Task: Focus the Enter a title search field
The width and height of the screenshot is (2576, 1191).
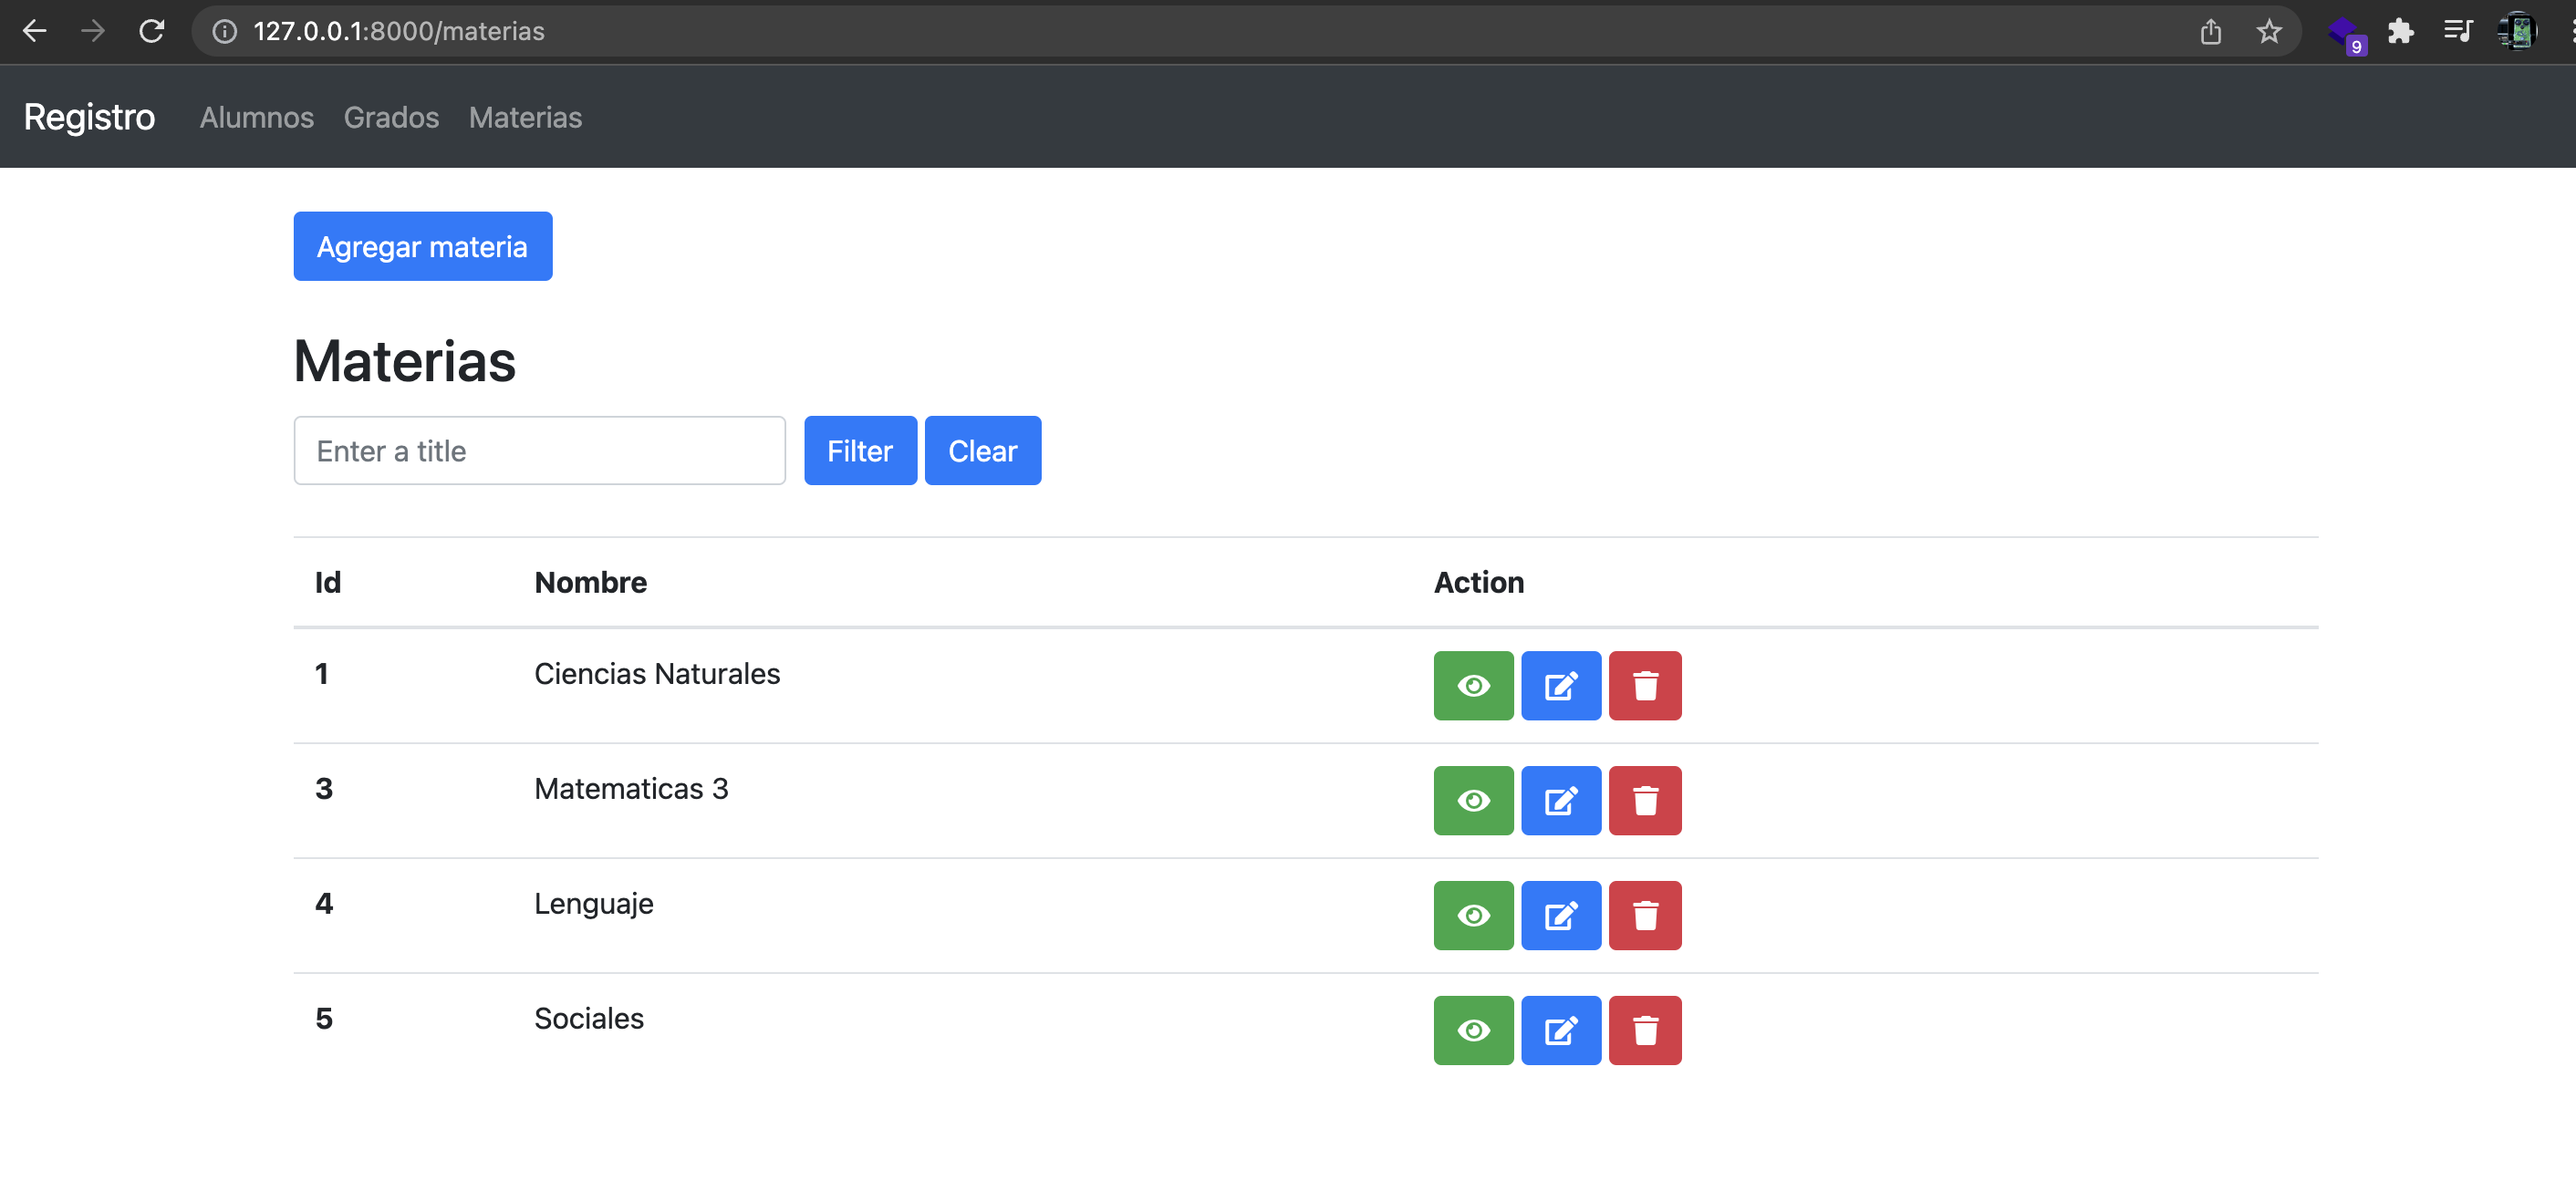Action: click(539, 451)
